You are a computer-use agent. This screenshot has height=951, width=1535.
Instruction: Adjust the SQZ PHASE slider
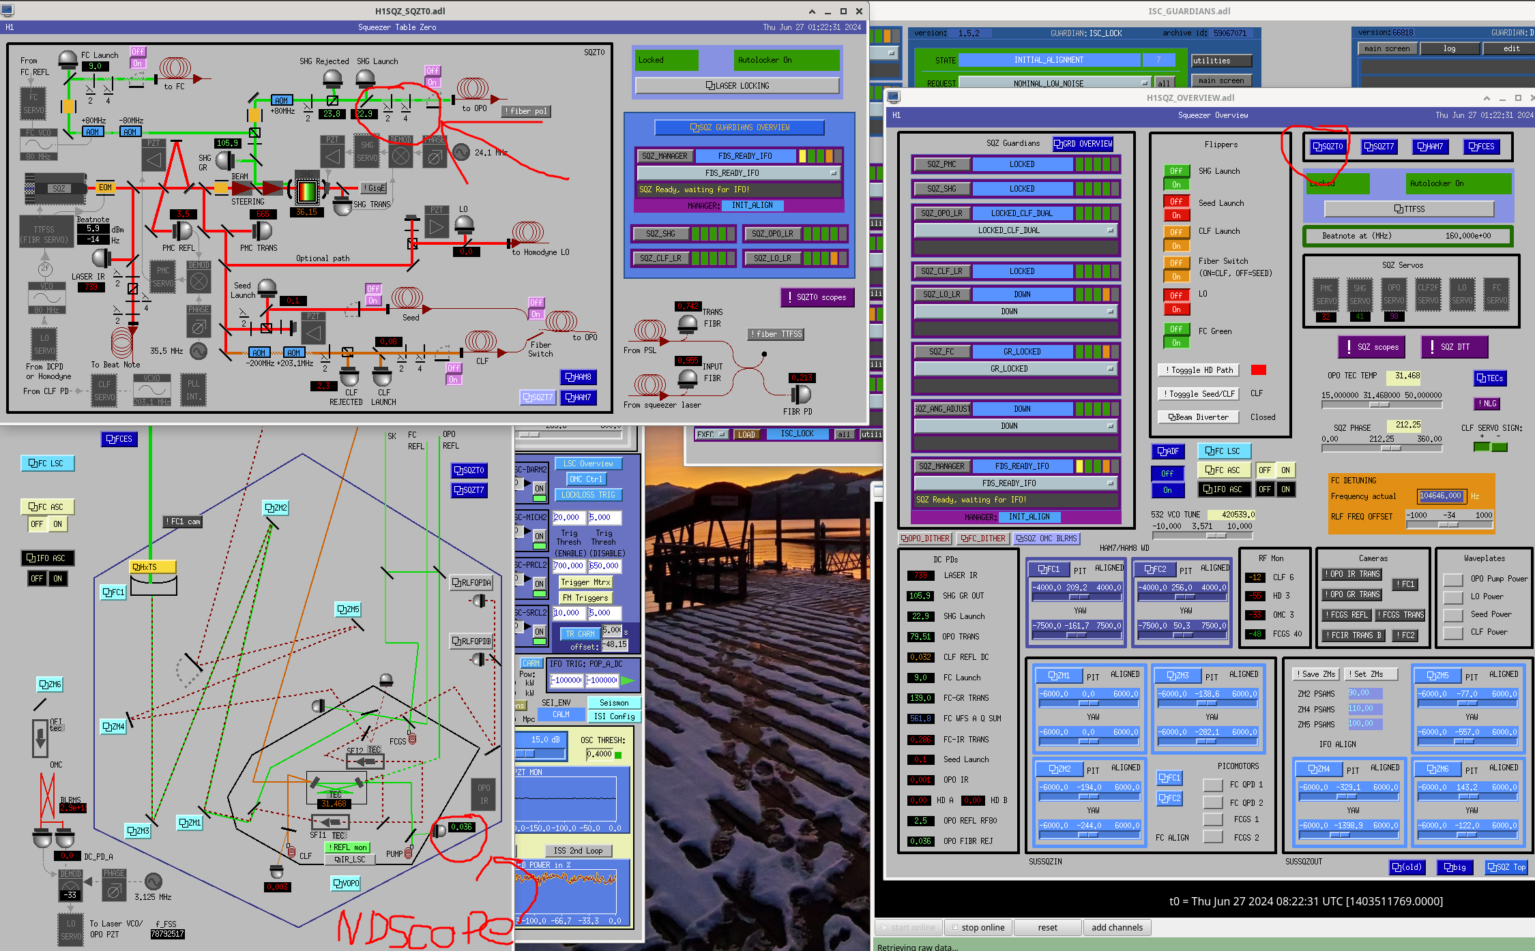click(1381, 449)
